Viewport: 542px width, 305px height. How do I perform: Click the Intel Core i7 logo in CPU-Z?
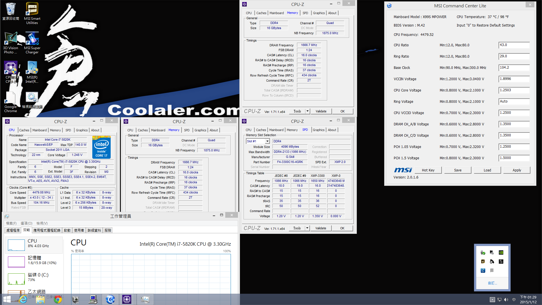click(x=101, y=147)
